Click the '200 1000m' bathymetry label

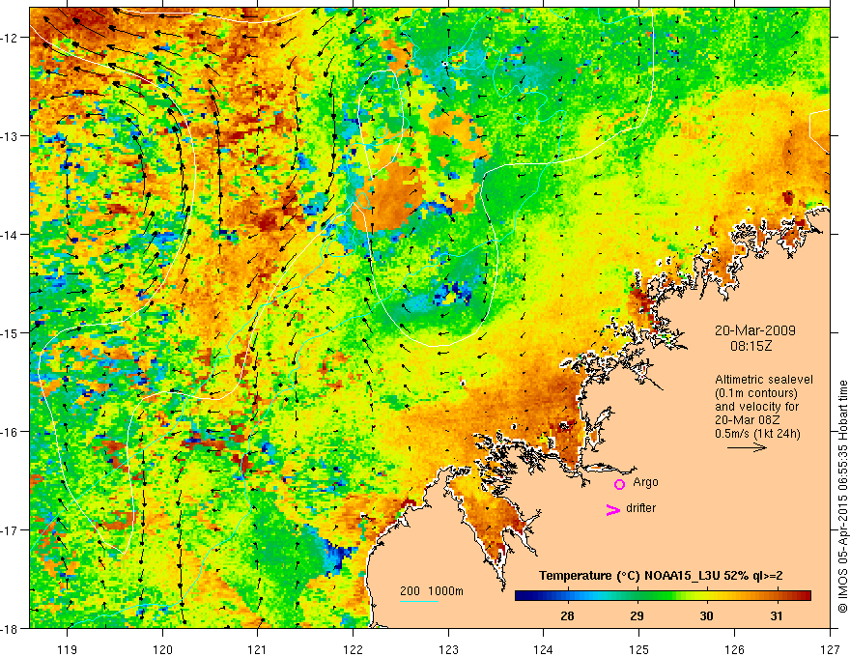pyautogui.click(x=432, y=591)
